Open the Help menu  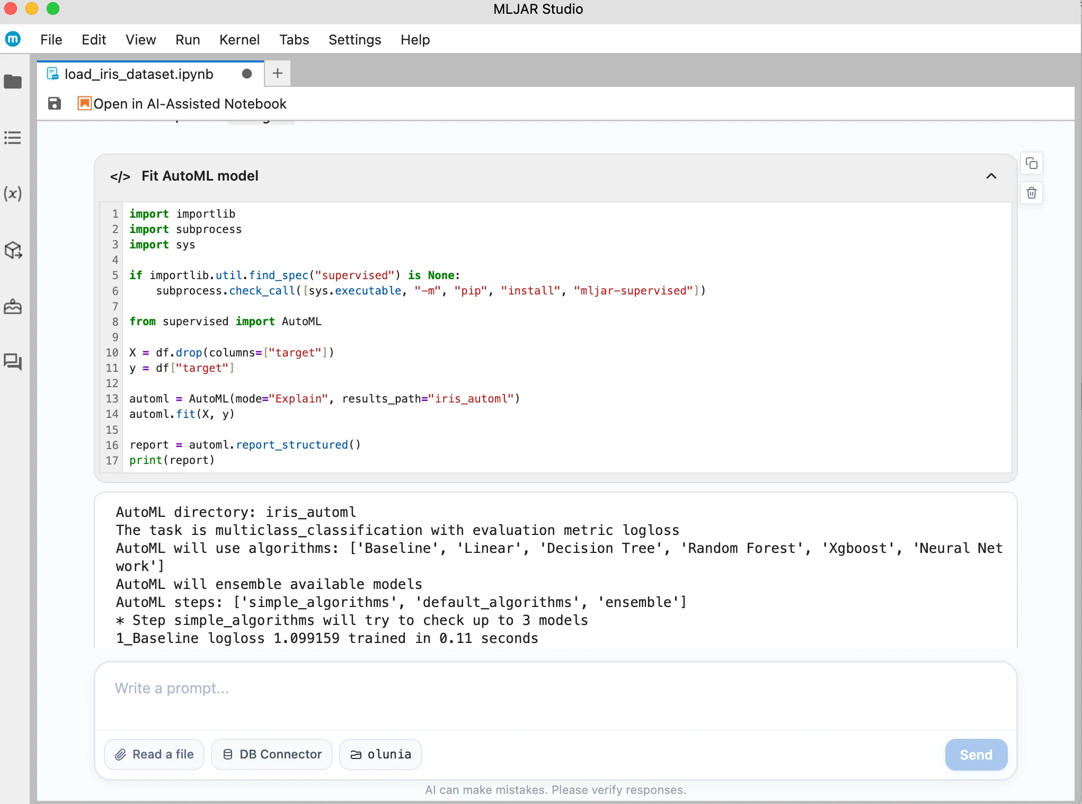click(x=415, y=40)
